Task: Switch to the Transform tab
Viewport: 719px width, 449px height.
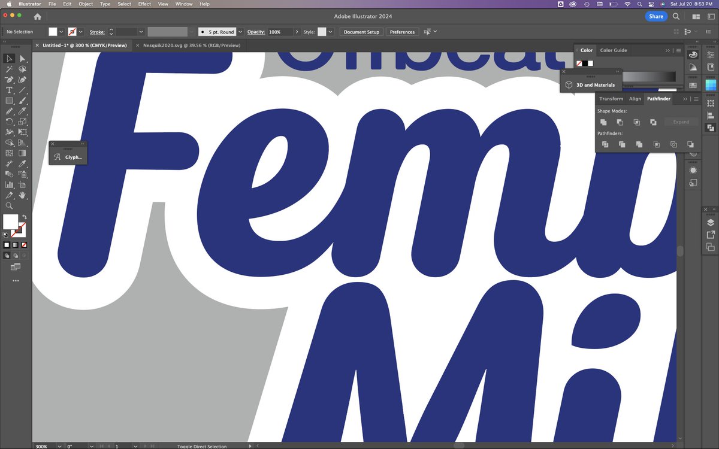Action: (x=611, y=99)
